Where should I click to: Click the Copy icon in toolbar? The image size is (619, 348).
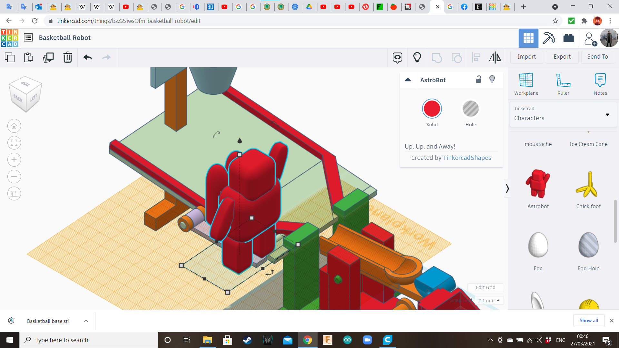[10, 57]
